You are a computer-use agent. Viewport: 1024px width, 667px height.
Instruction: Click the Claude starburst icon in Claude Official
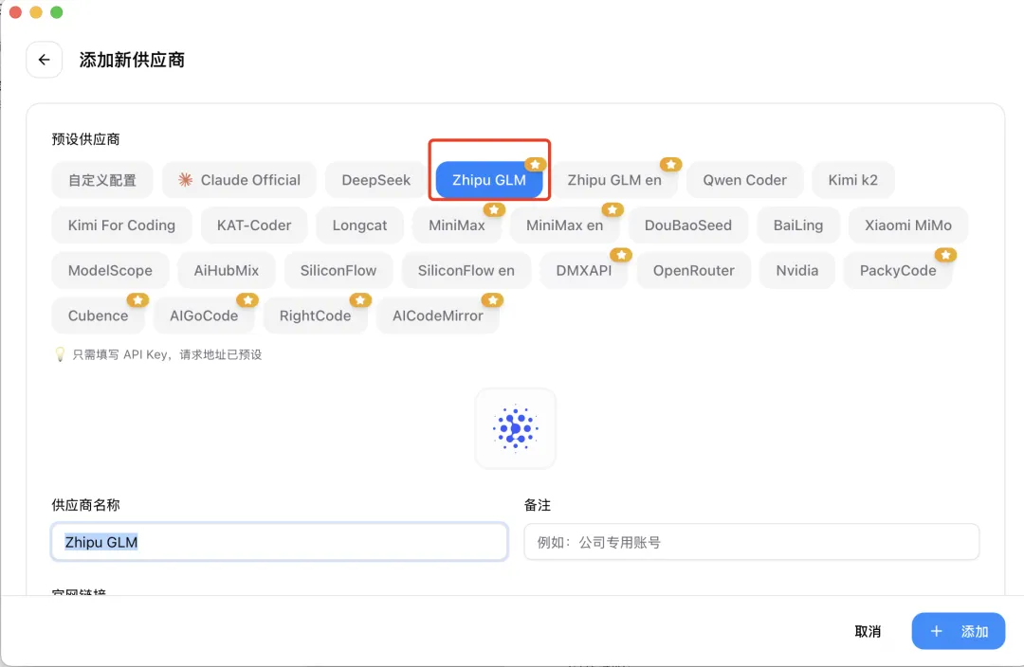186,179
